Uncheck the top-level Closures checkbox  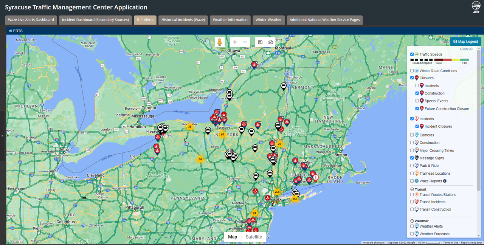coord(412,78)
